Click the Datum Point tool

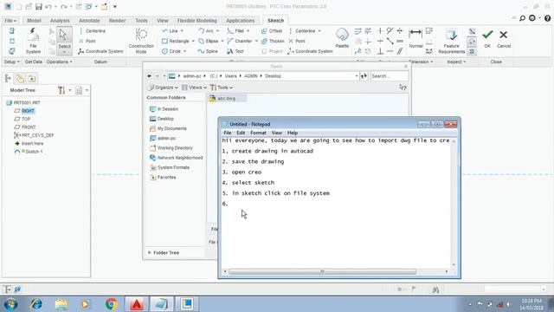click(87, 41)
